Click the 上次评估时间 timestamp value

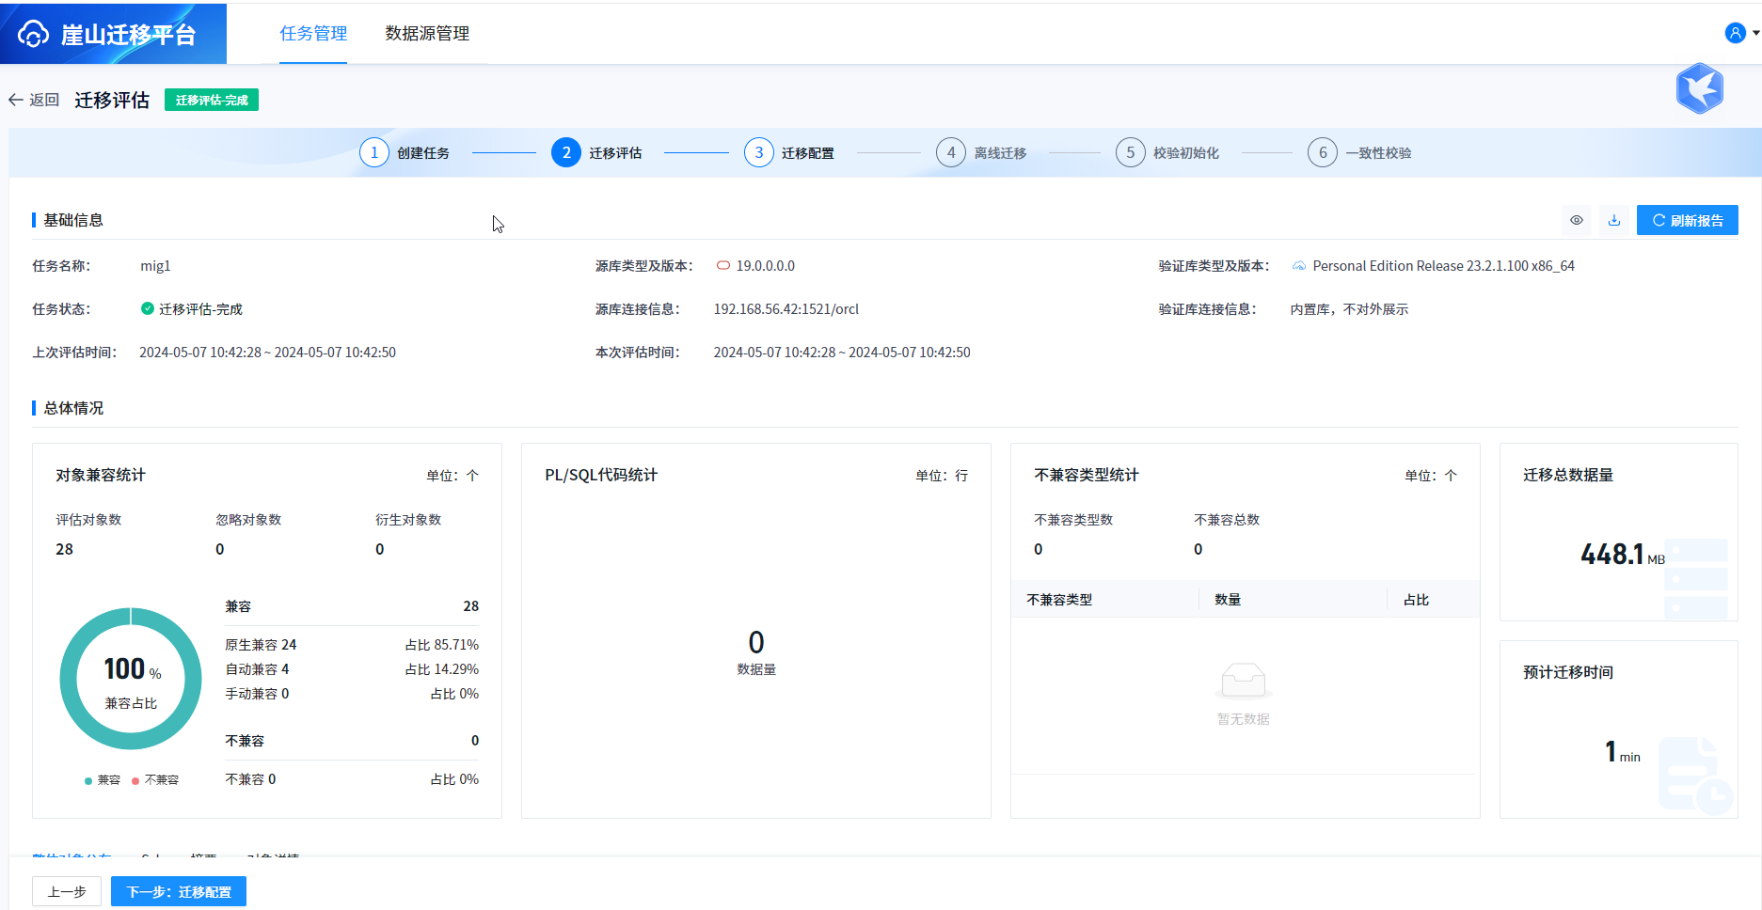click(268, 353)
